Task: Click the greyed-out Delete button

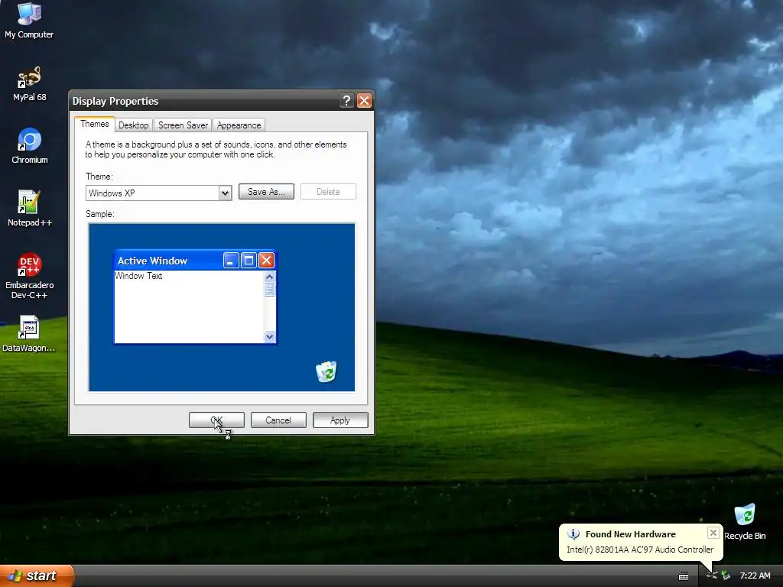Action: pyautogui.click(x=328, y=192)
